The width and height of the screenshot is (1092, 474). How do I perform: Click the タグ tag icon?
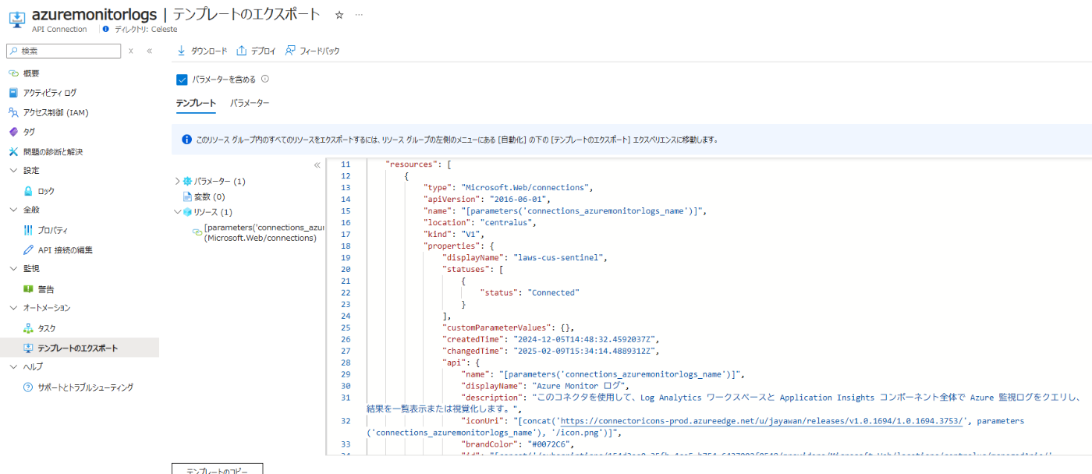pyautogui.click(x=13, y=132)
